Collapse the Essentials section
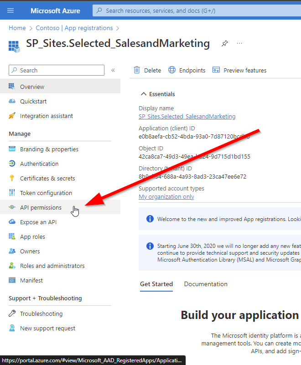Screen dimensions: 301x365 pos(157,94)
